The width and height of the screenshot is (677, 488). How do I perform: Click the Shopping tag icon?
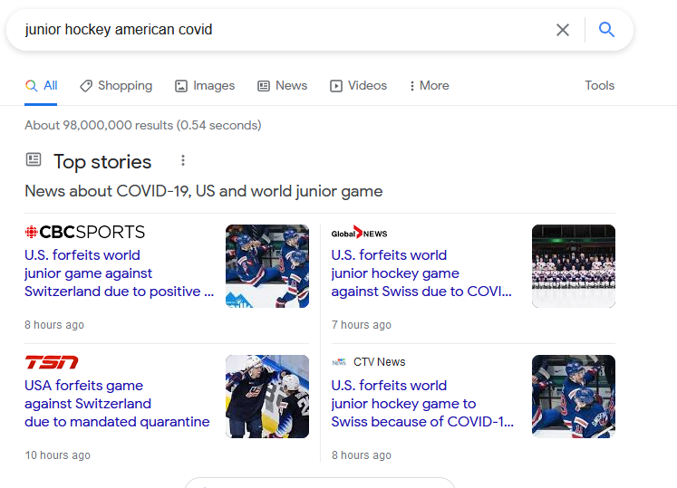[x=86, y=86]
